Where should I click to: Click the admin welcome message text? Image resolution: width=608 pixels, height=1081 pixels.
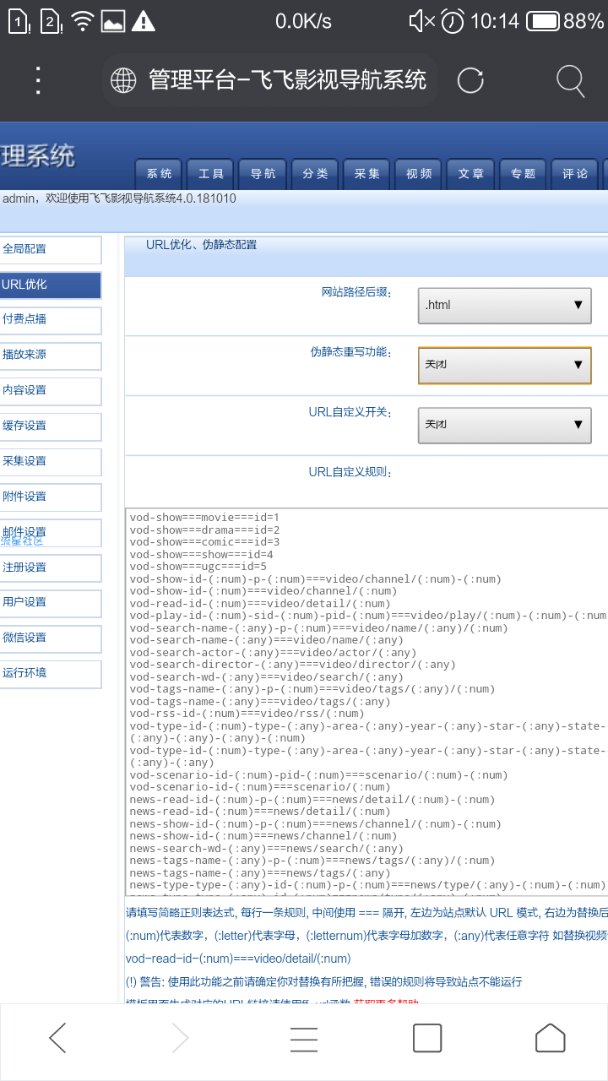[x=119, y=199]
